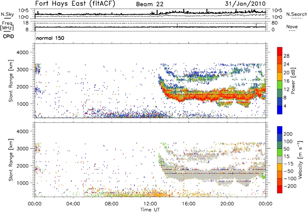Click the date '31/Jan/2010'
Image resolution: width=307 pixels, height=212 pixels.
click(x=245, y=4)
